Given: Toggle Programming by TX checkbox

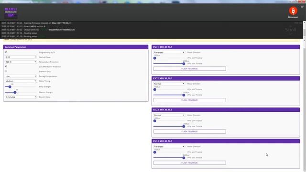Looking at the screenshot, I should point(6,52).
